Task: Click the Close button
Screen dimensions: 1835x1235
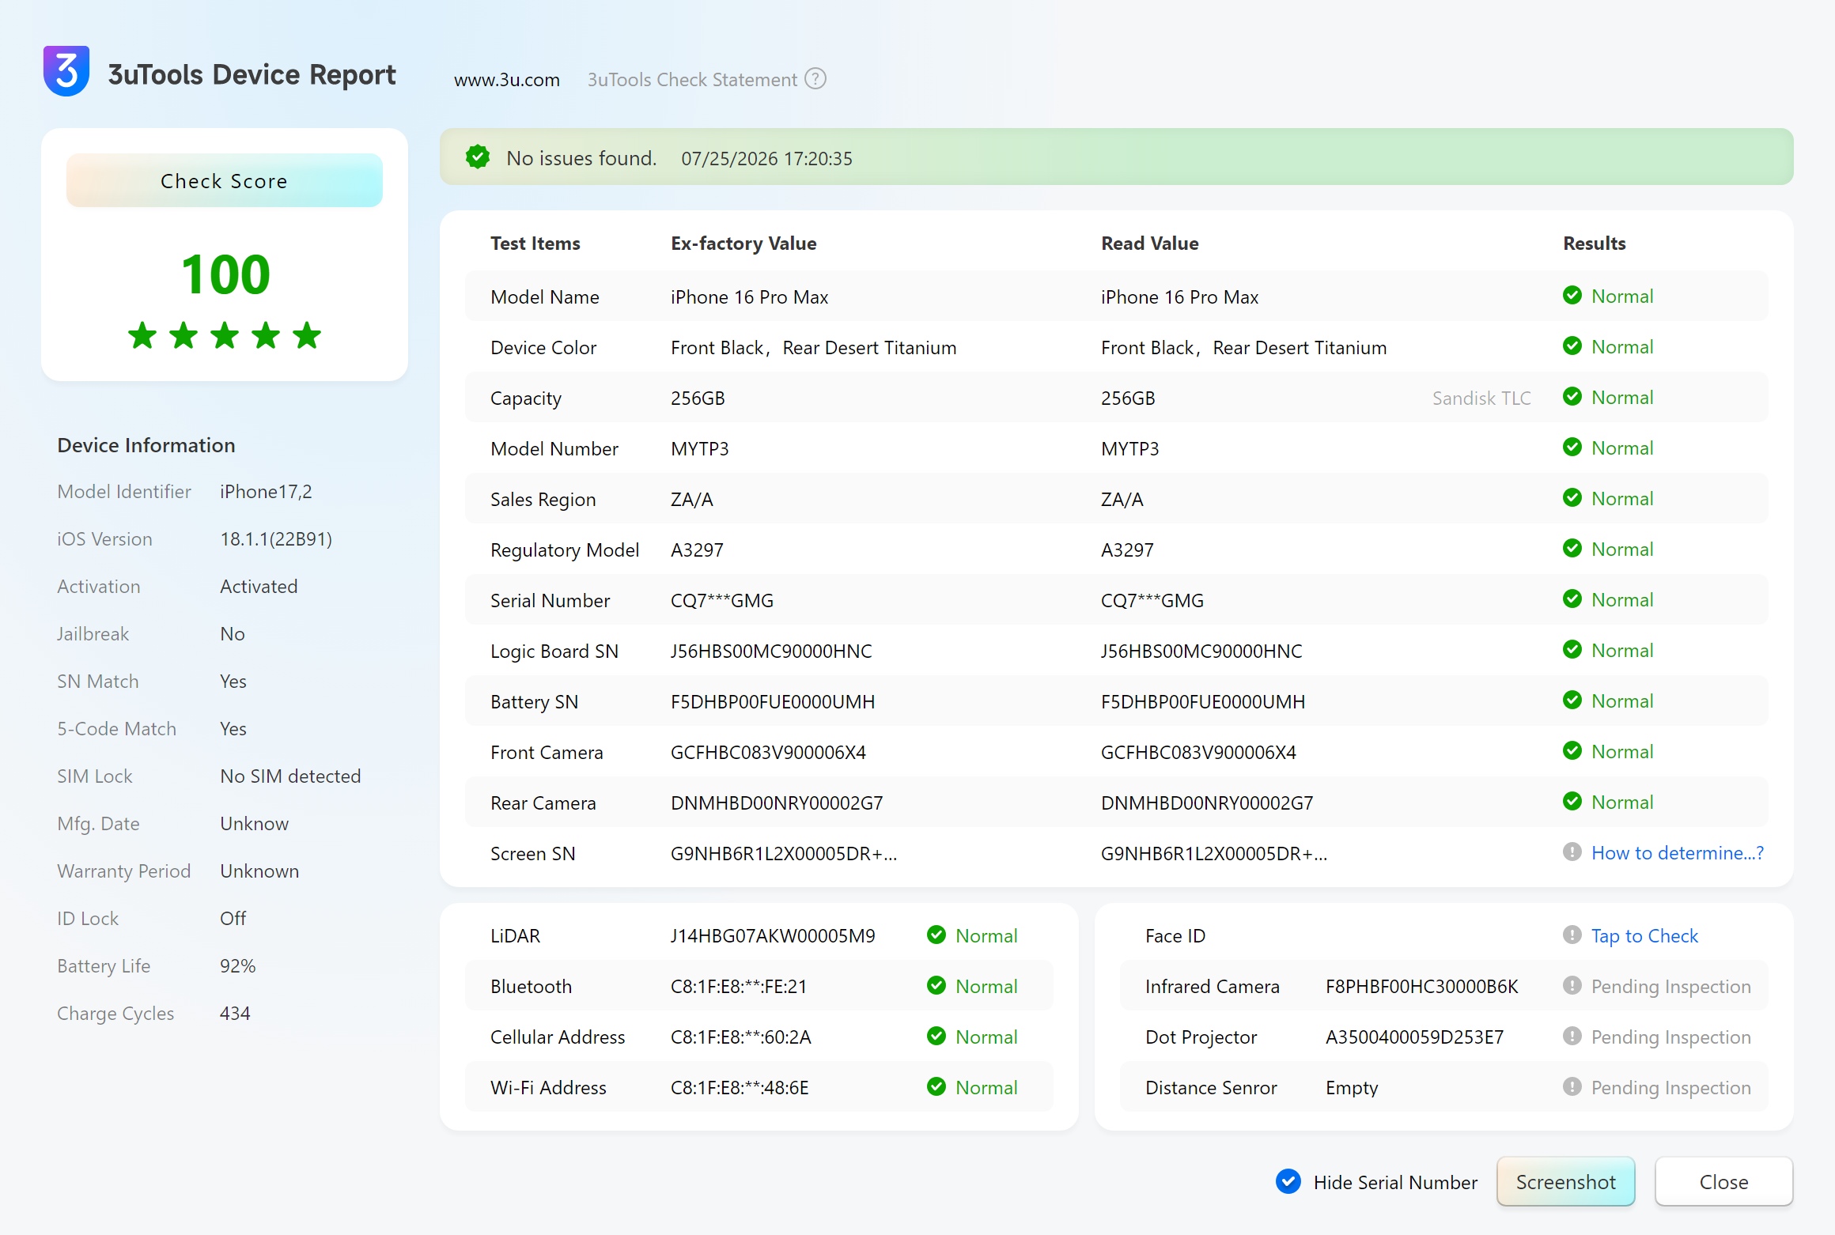Action: (x=1723, y=1181)
